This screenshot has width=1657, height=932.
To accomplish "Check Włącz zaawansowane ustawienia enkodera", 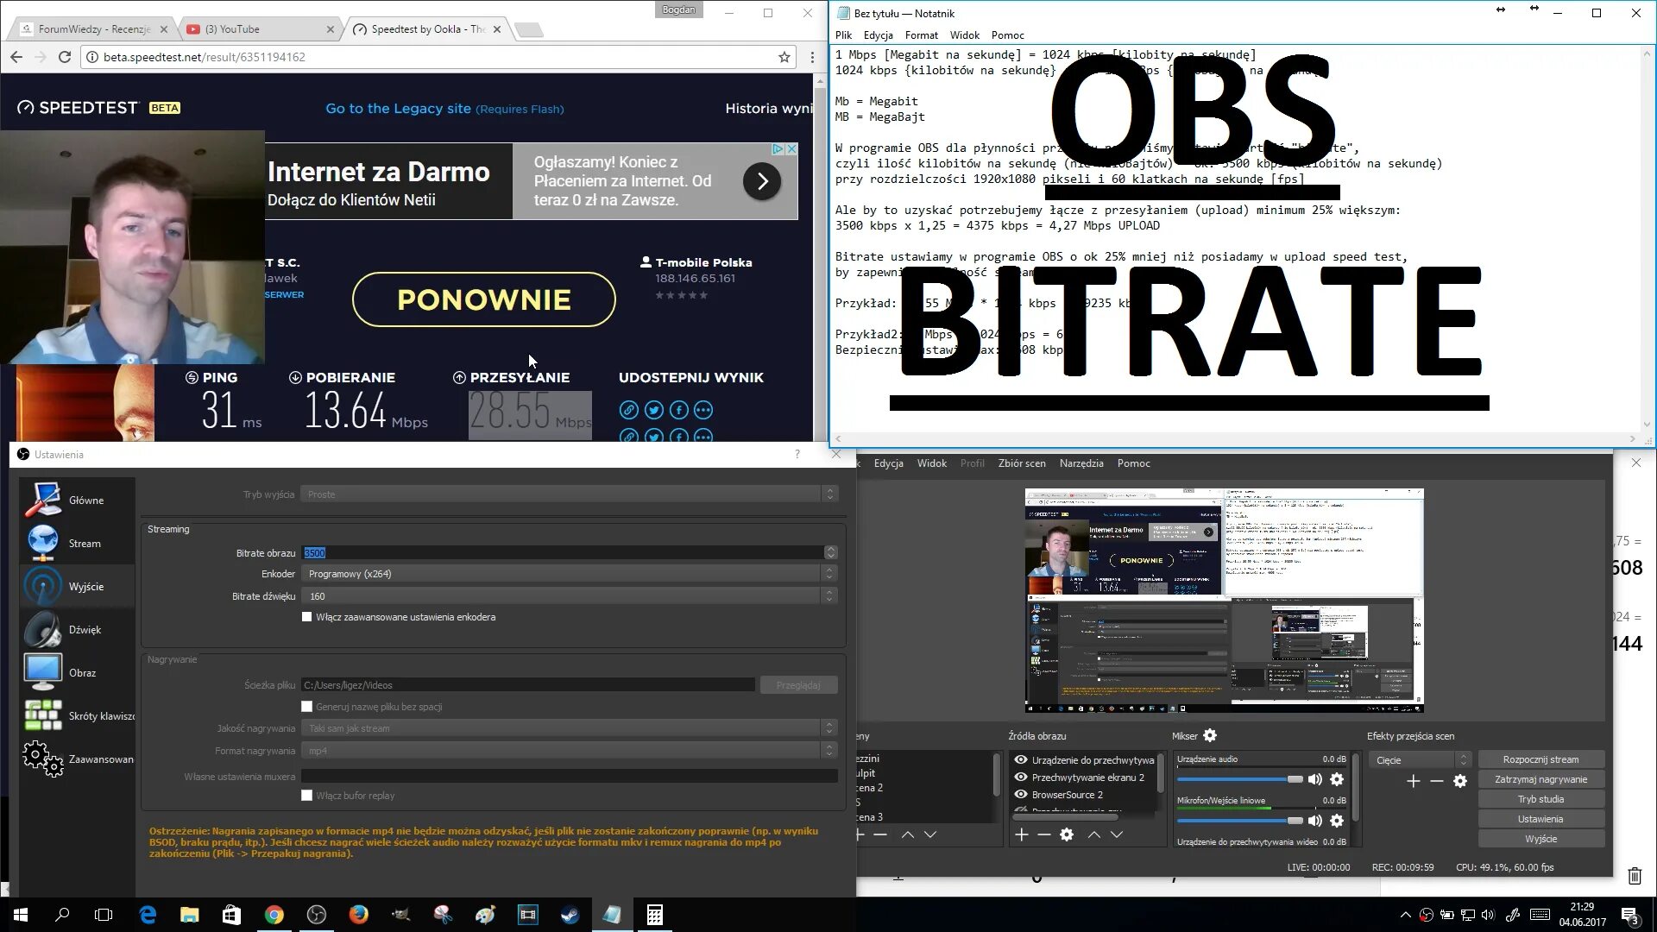I will [x=306, y=617].
